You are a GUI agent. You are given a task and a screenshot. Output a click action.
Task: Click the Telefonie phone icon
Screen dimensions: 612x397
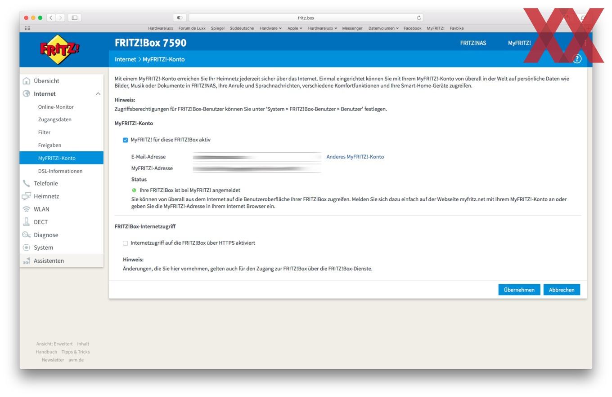coord(27,183)
